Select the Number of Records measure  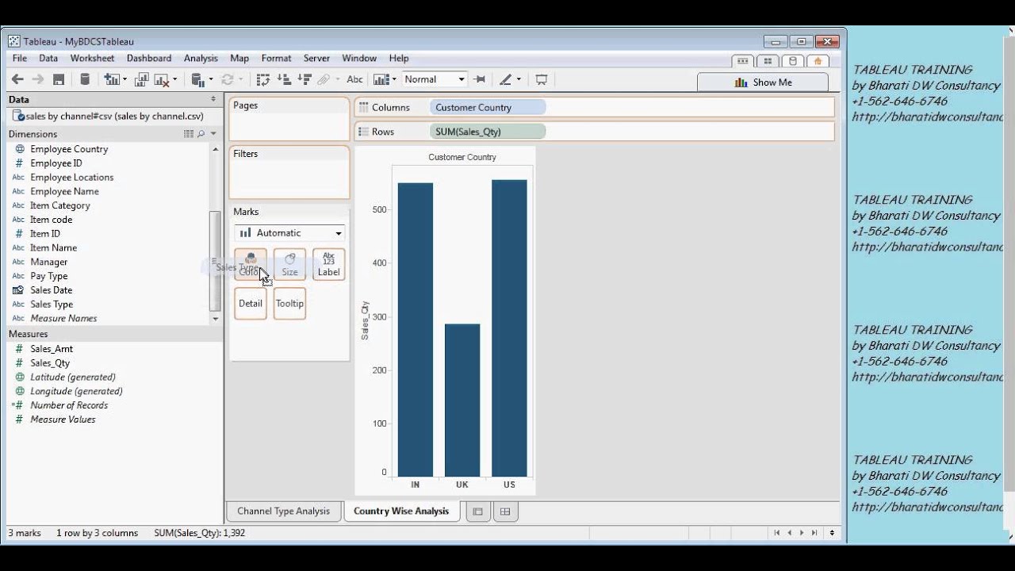pyautogui.click(x=69, y=405)
